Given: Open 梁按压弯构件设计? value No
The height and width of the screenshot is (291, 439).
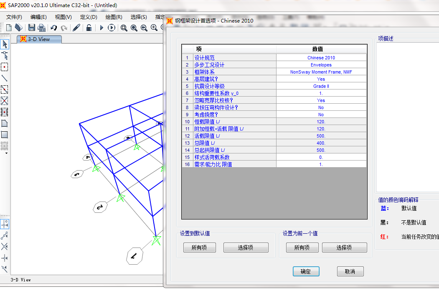Looking at the screenshot, I should coord(321,107).
